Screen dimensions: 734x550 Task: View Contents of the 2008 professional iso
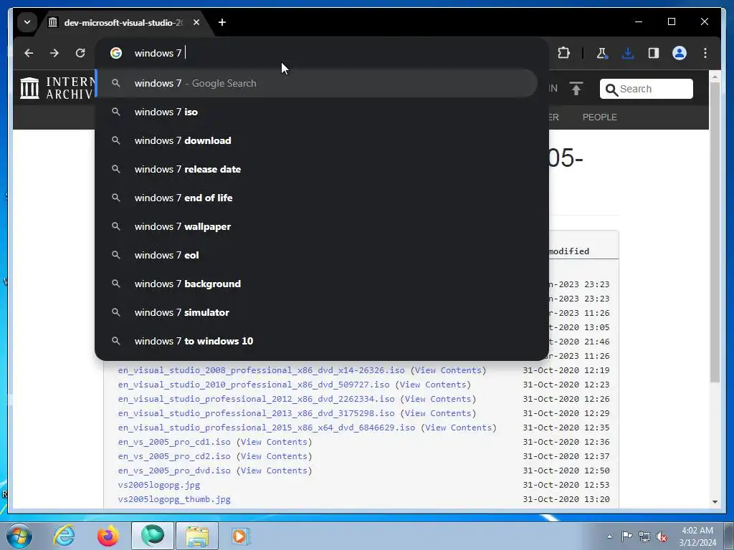point(448,370)
